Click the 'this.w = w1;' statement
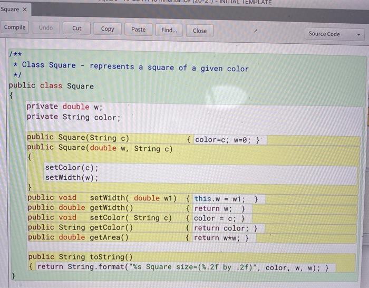 pos(220,199)
